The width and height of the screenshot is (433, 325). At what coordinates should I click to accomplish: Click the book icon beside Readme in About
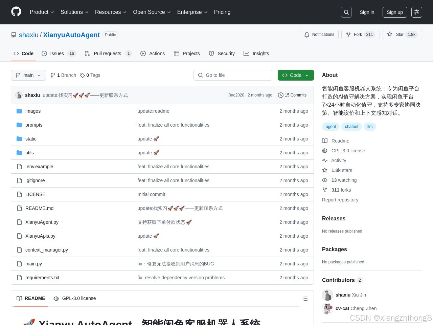pyautogui.click(x=325, y=141)
